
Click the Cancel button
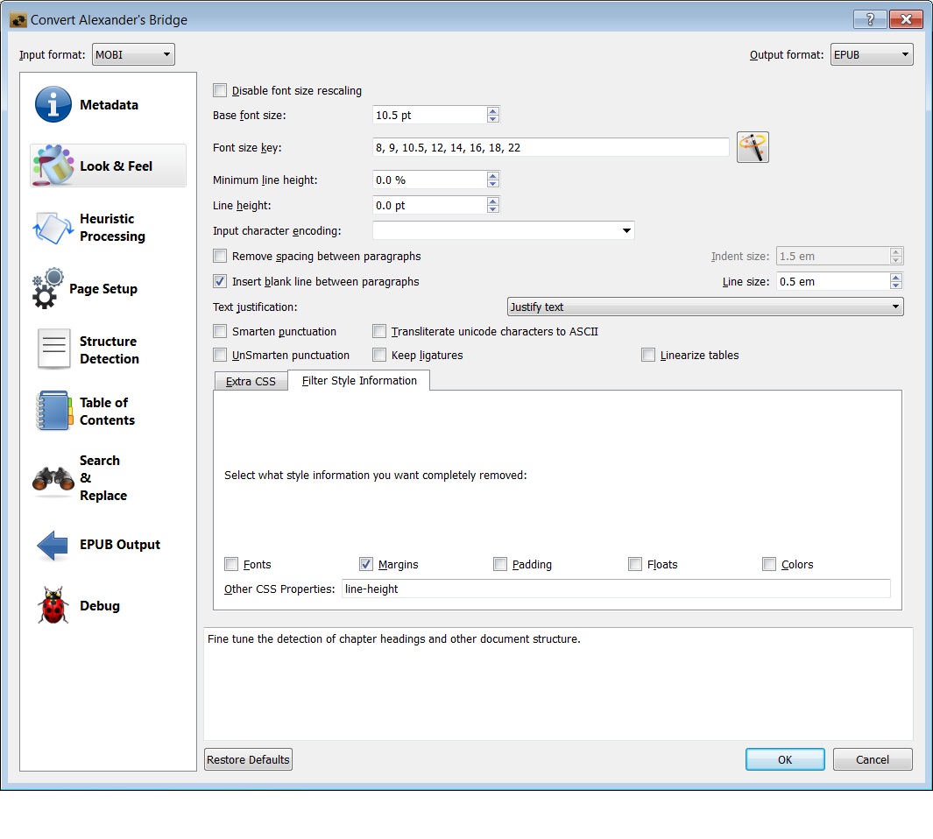tap(873, 759)
